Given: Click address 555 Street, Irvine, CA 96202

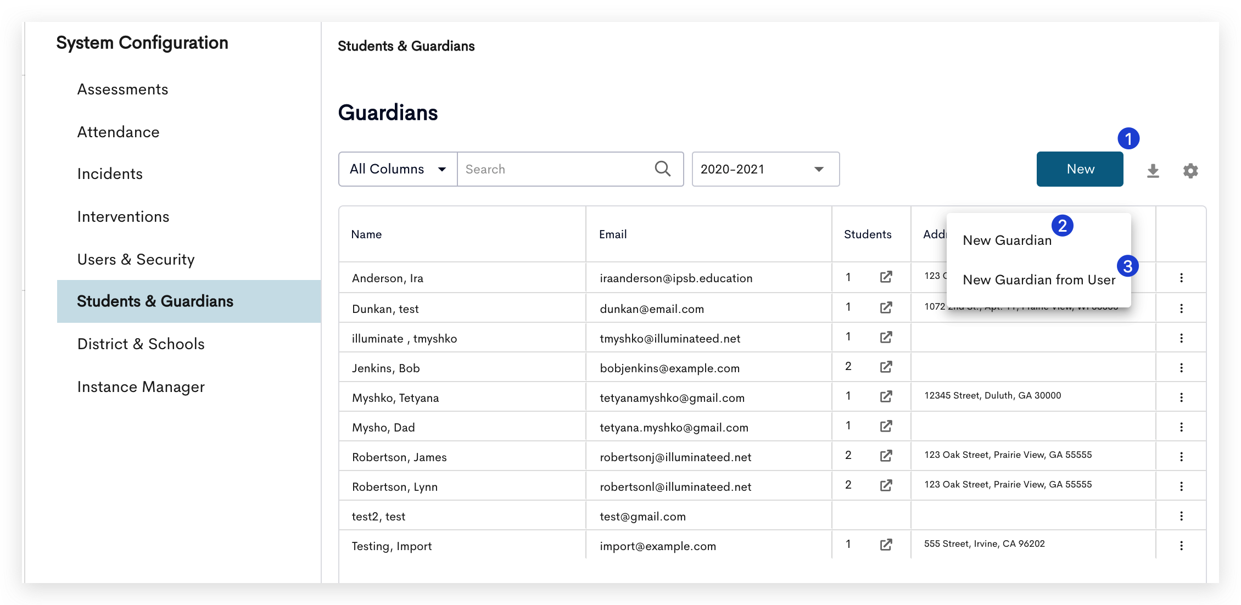Looking at the screenshot, I should pyautogui.click(x=984, y=544).
